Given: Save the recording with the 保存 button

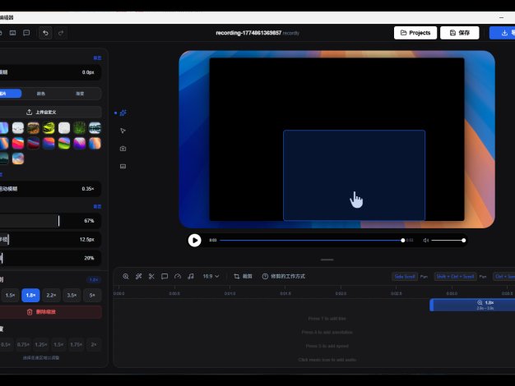Looking at the screenshot, I should click(x=460, y=33).
